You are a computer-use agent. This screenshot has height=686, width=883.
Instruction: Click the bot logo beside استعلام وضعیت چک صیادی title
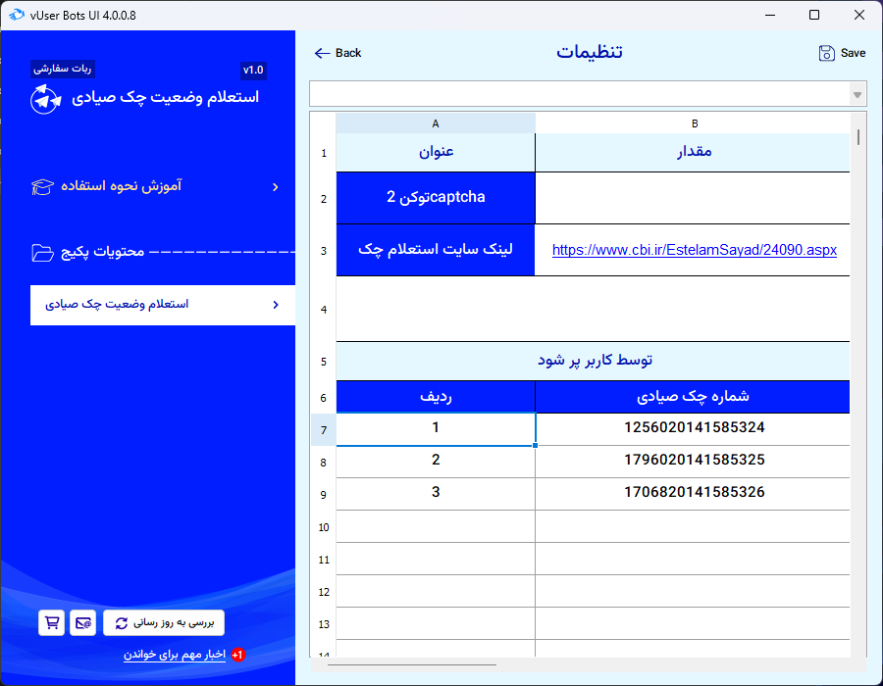coord(45,99)
